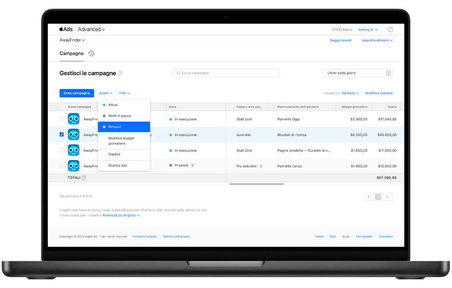Click the horizontal table scrollbar
Screen dimensions: 452x288
click(x=256, y=184)
